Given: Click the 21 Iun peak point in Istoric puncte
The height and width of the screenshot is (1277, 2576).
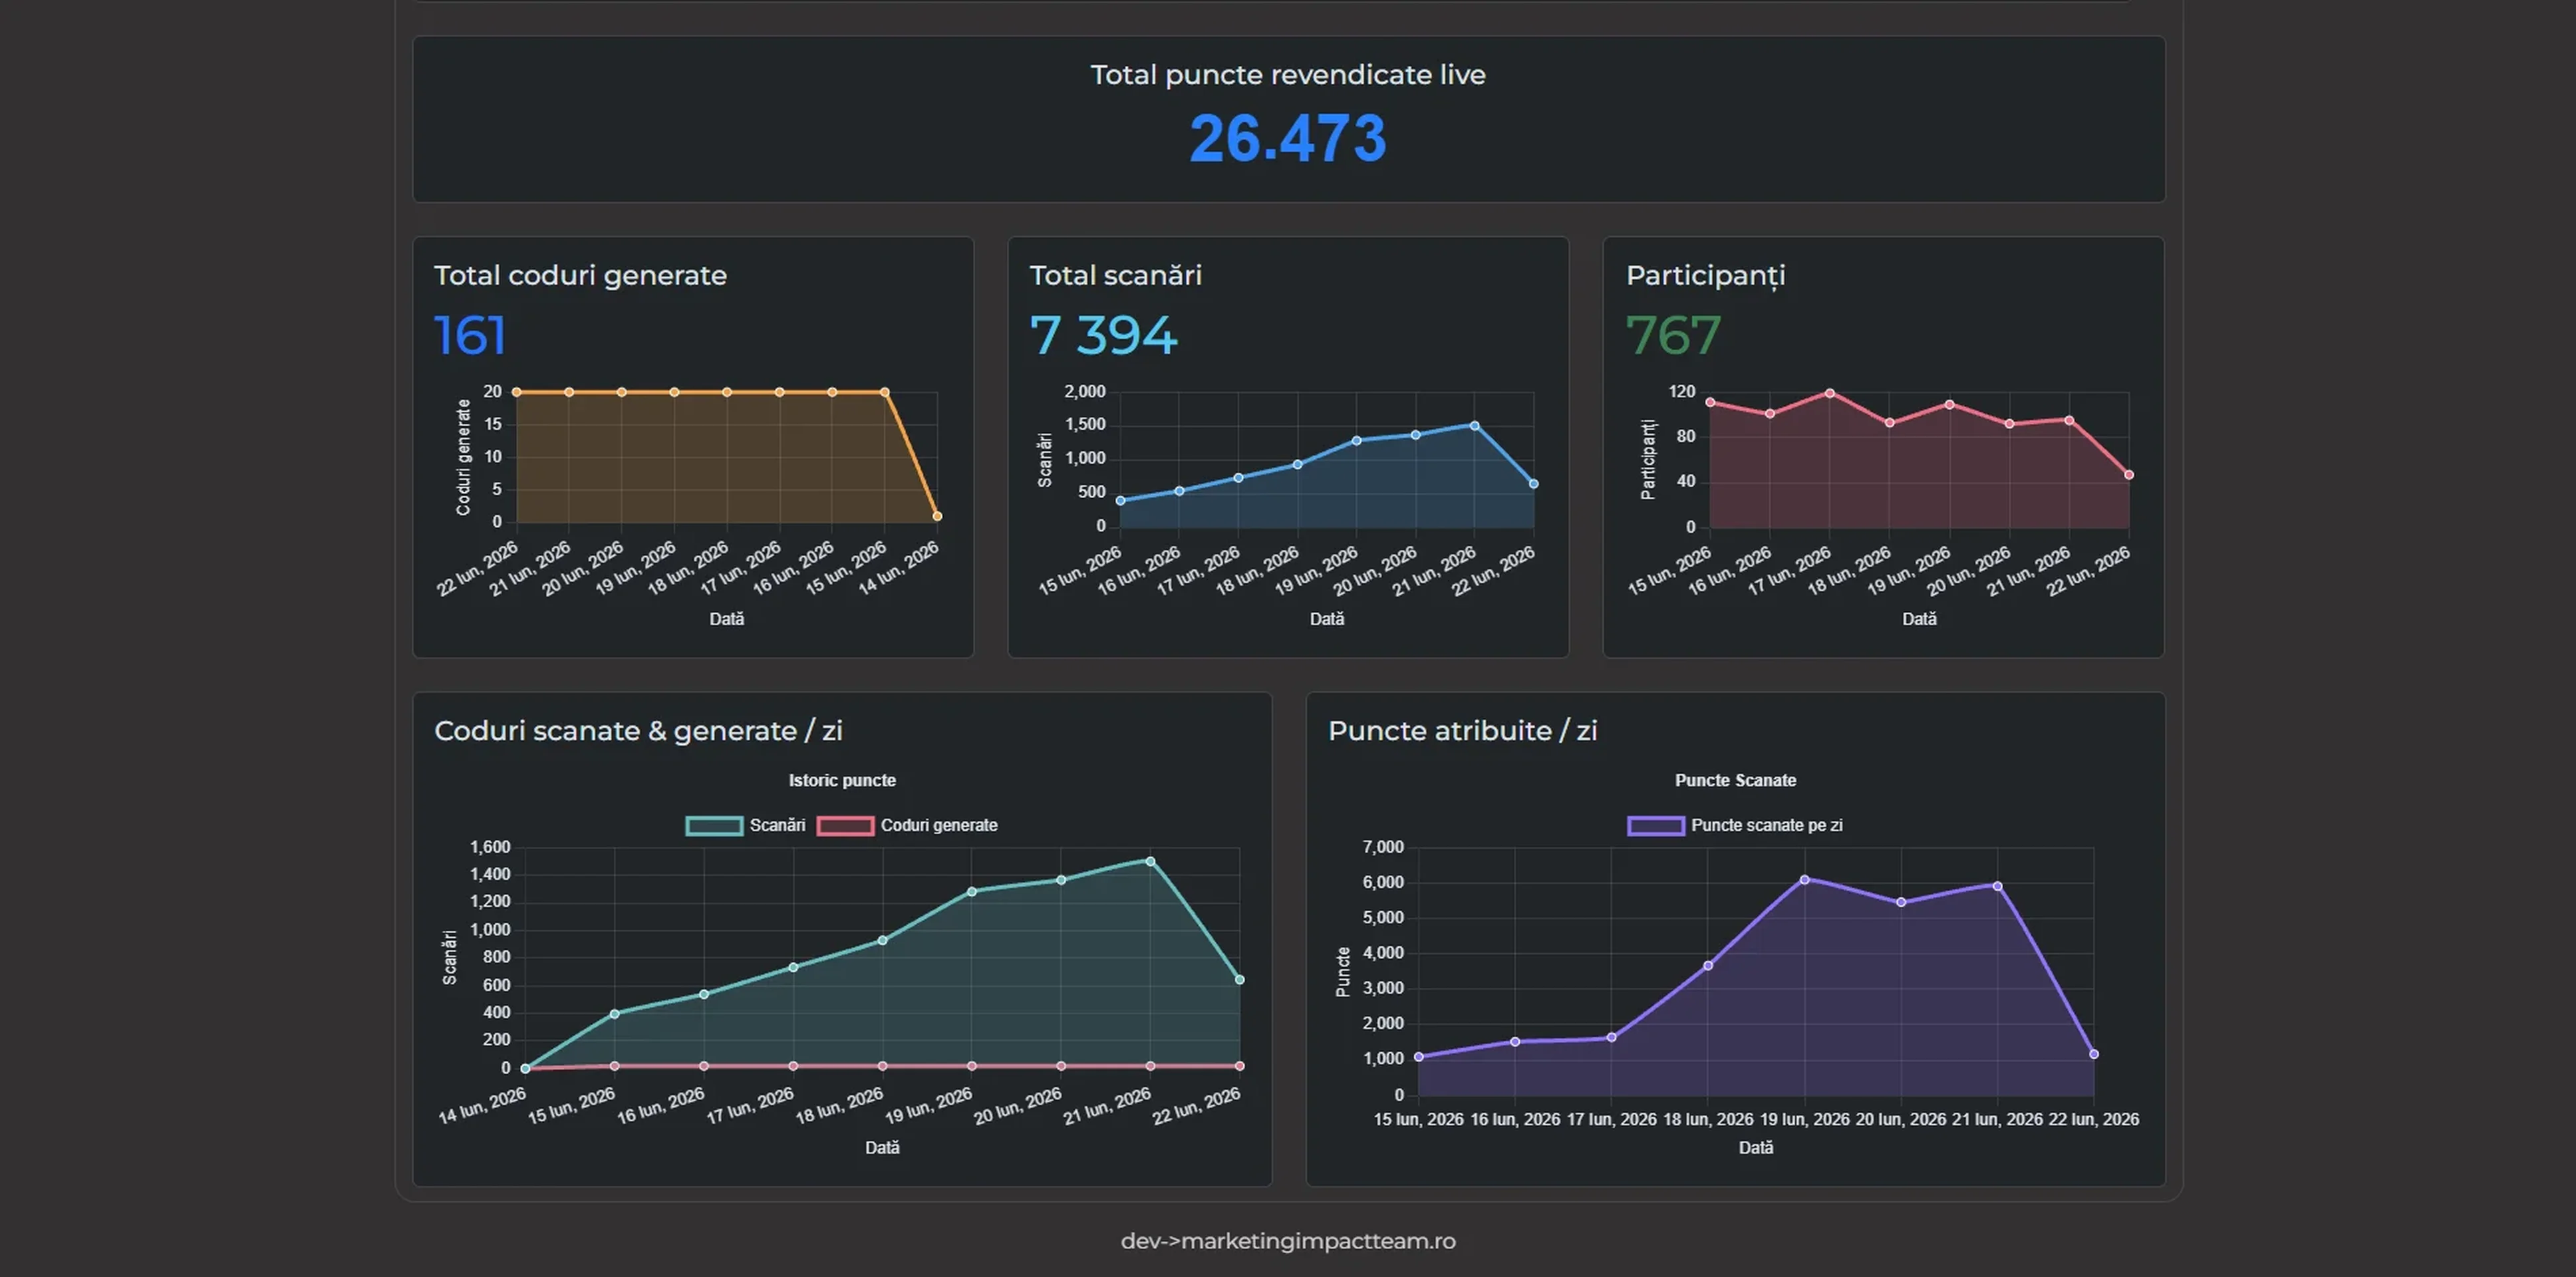Looking at the screenshot, I should coord(1150,861).
